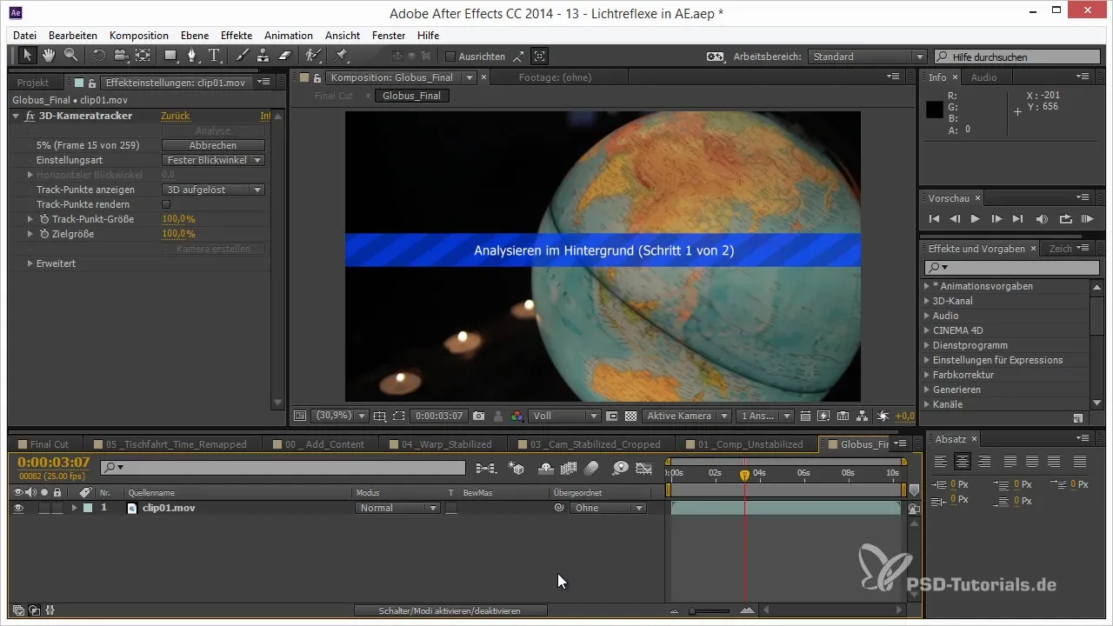Select the Roto Brush tool
The width and height of the screenshot is (1113, 626).
coord(313,56)
